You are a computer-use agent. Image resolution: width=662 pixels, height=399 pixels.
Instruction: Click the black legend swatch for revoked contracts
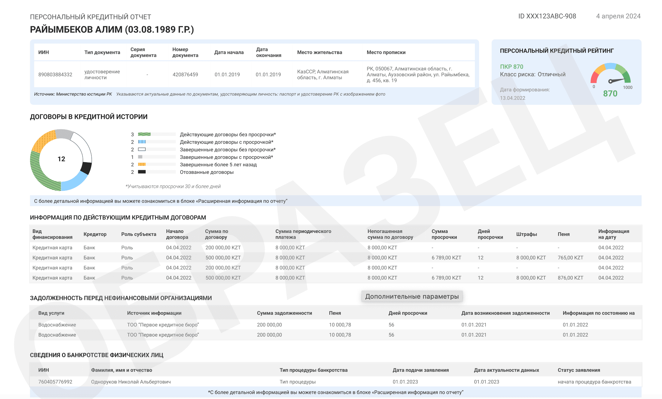click(142, 172)
